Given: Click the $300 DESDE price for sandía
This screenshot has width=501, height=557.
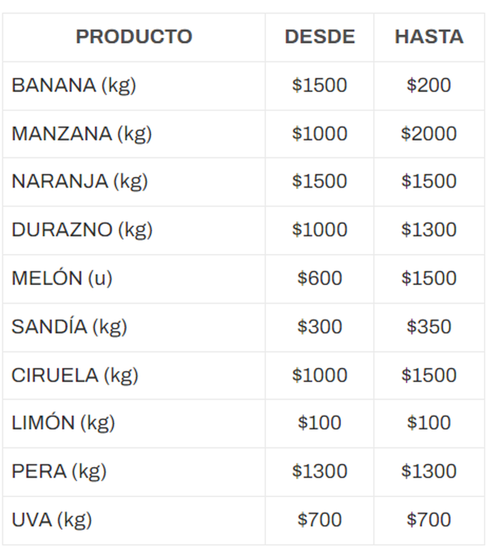Looking at the screenshot, I should [320, 327].
